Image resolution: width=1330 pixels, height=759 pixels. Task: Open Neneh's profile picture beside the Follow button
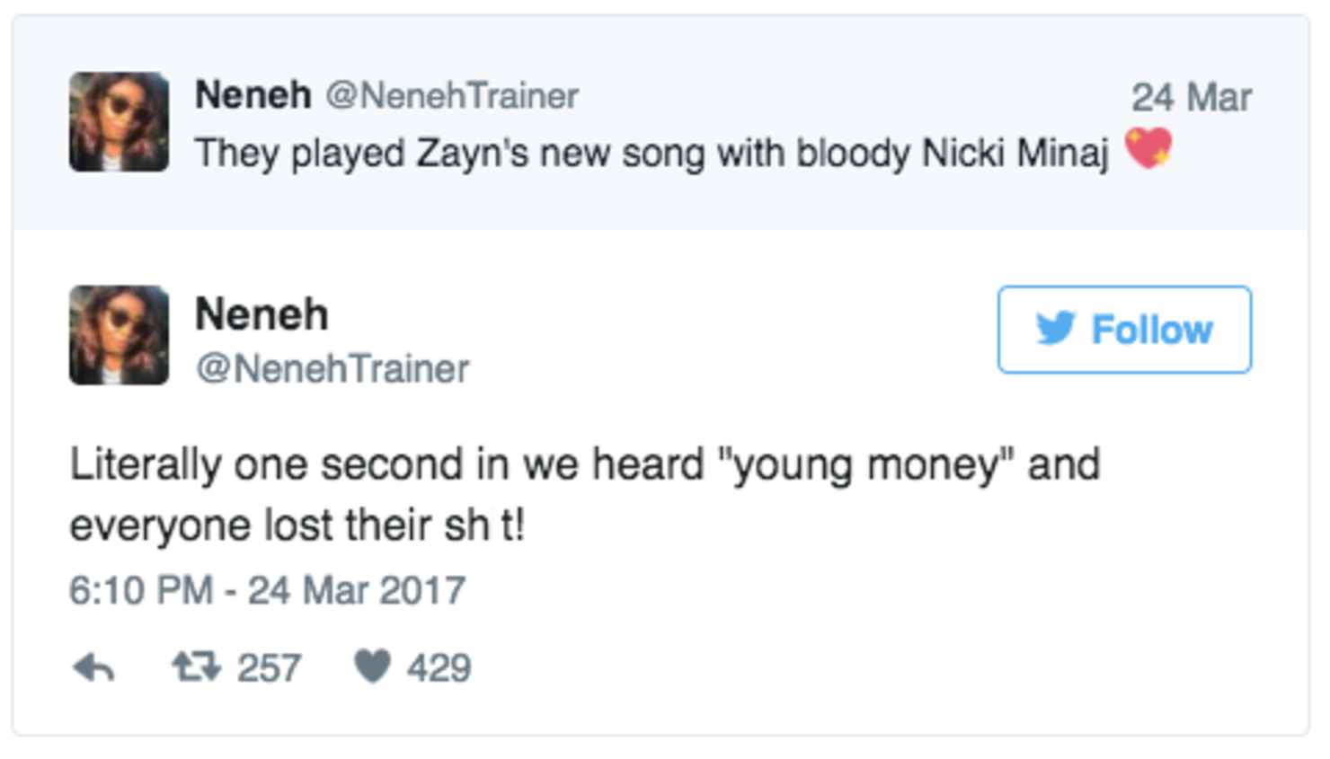pyautogui.click(x=119, y=335)
